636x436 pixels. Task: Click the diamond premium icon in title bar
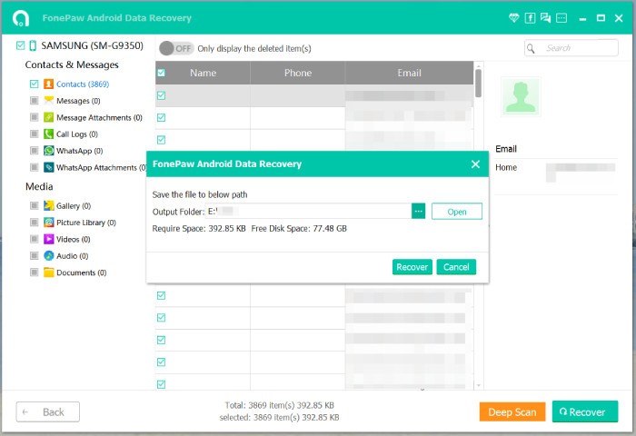(x=516, y=17)
